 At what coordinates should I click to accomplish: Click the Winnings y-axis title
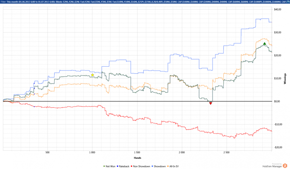click(285, 79)
